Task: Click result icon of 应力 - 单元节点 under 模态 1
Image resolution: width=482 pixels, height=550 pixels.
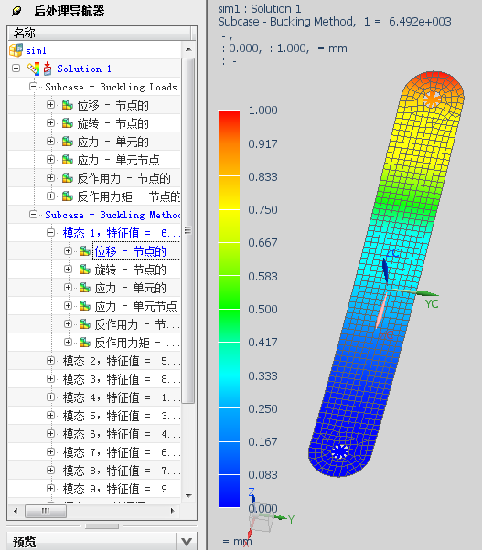Action: 85,306
